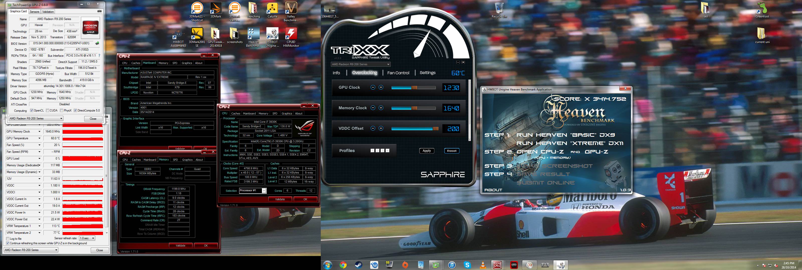Select TRIXX profile 4
Screen dimensions: 802x270
pyautogui.click(x=387, y=151)
